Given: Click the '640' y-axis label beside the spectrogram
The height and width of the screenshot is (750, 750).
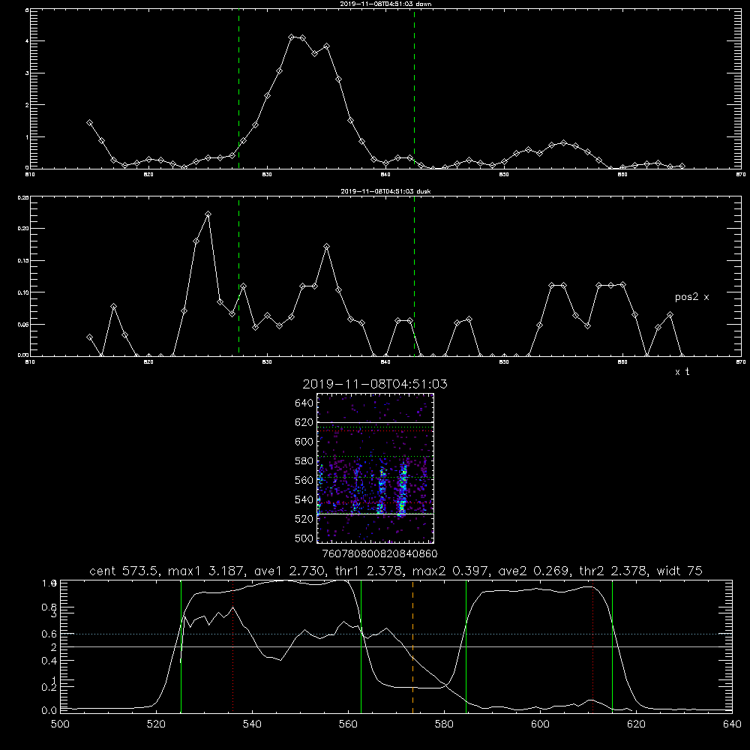Looking at the screenshot, I should click(304, 403).
